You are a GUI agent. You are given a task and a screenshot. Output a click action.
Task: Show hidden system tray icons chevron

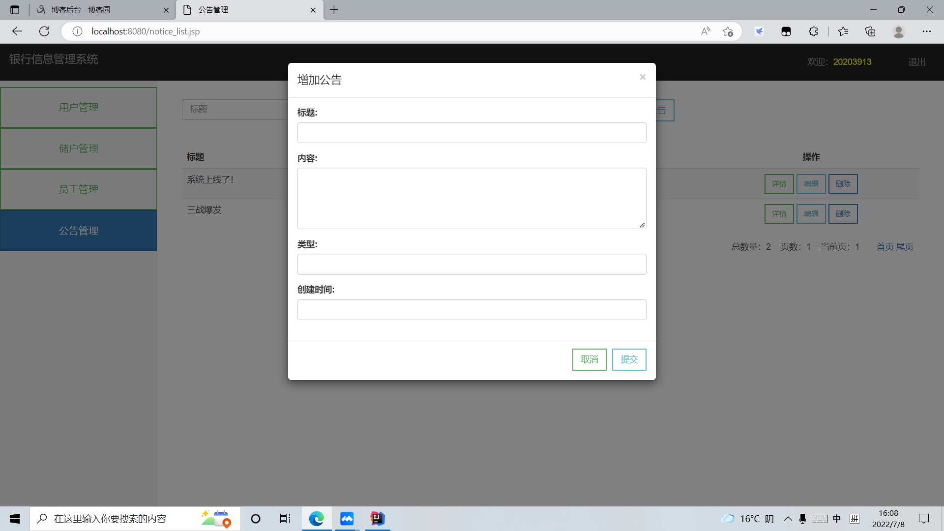point(788,519)
